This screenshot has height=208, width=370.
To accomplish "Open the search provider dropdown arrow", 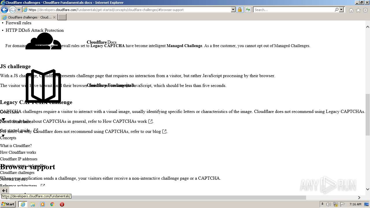I will (341, 10).
